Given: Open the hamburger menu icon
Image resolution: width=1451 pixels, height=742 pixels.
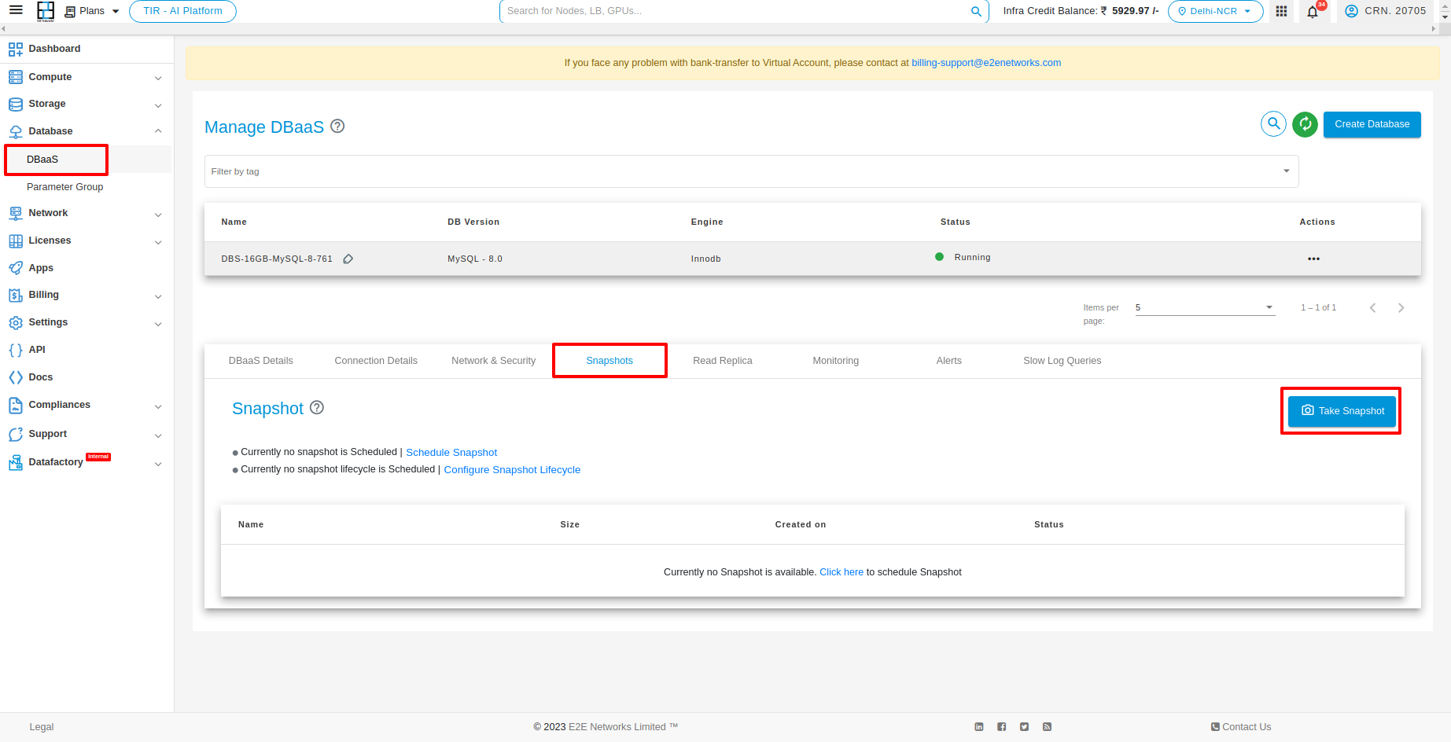Looking at the screenshot, I should click(16, 10).
